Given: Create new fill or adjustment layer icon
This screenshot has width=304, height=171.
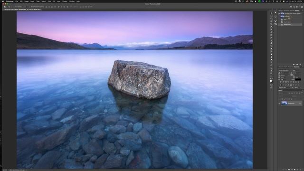Looking at the screenshot, I should (292, 170).
